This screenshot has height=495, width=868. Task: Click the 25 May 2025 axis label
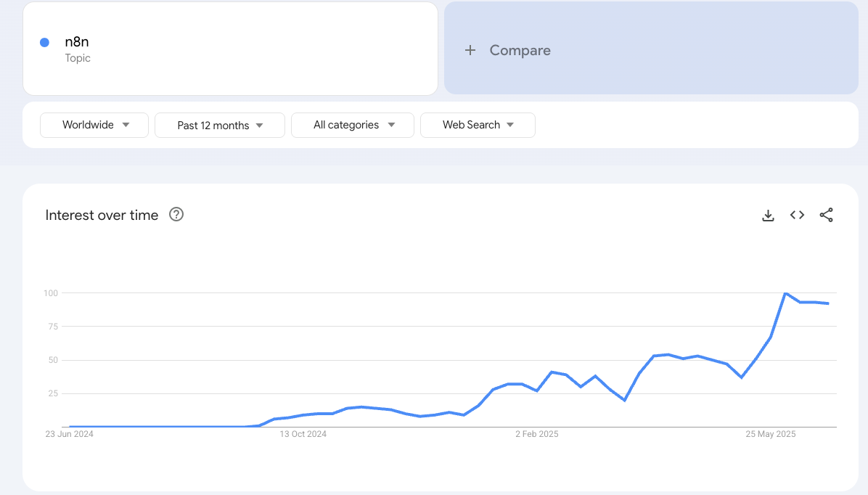pos(771,434)
